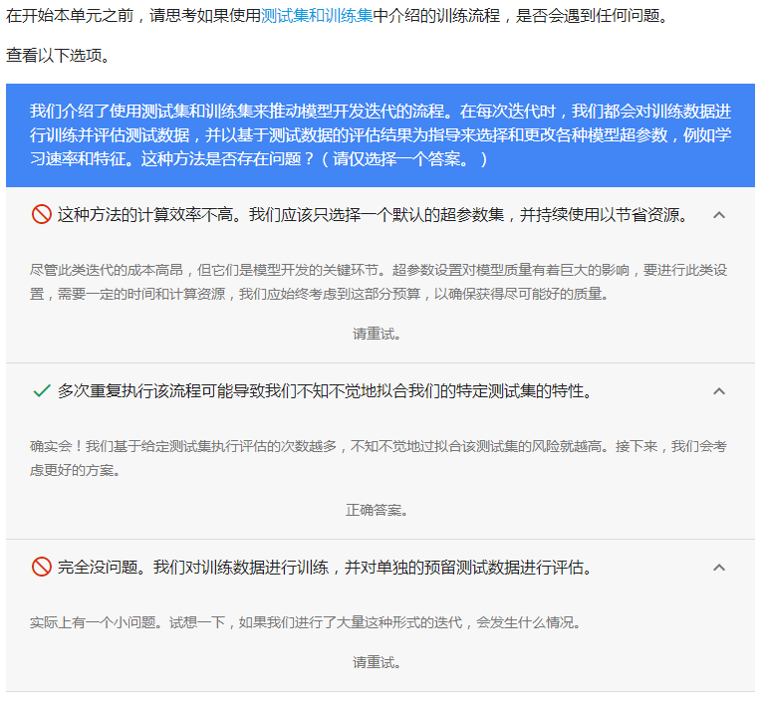Viewport: 764px width, 702px height.
Task: Click red prohibited icon beside 计算效率不高 option
Action: point(42,215)
